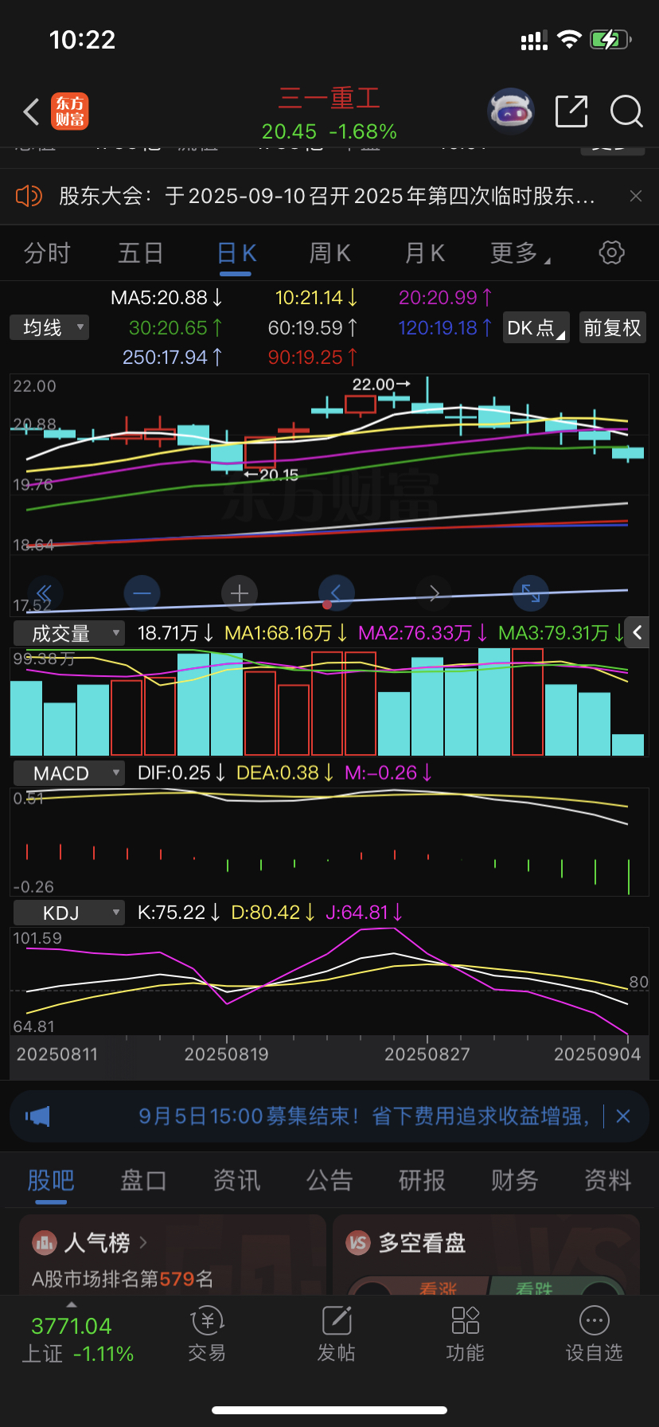659x1427 pixels.
Task: Tap A股市场排名第579名 ranking text
Action: [x=123, y=1279]
